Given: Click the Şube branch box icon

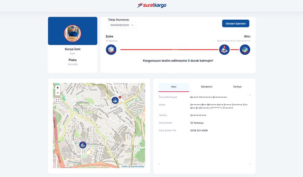Looking at the screenshot, I should [111, 50].
